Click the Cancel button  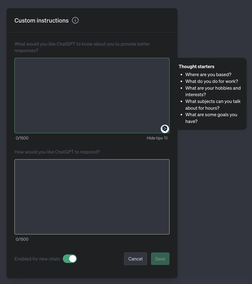[x=135, y=259]
